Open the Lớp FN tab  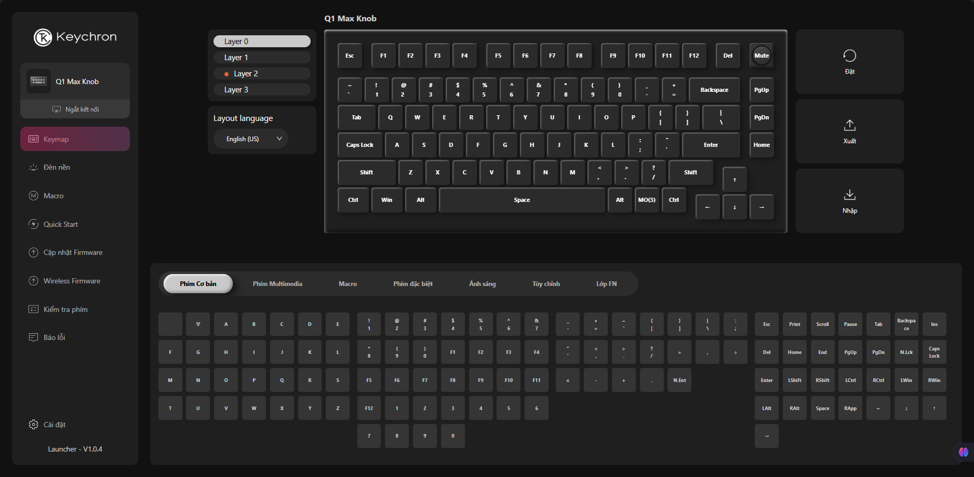[606, 284]
